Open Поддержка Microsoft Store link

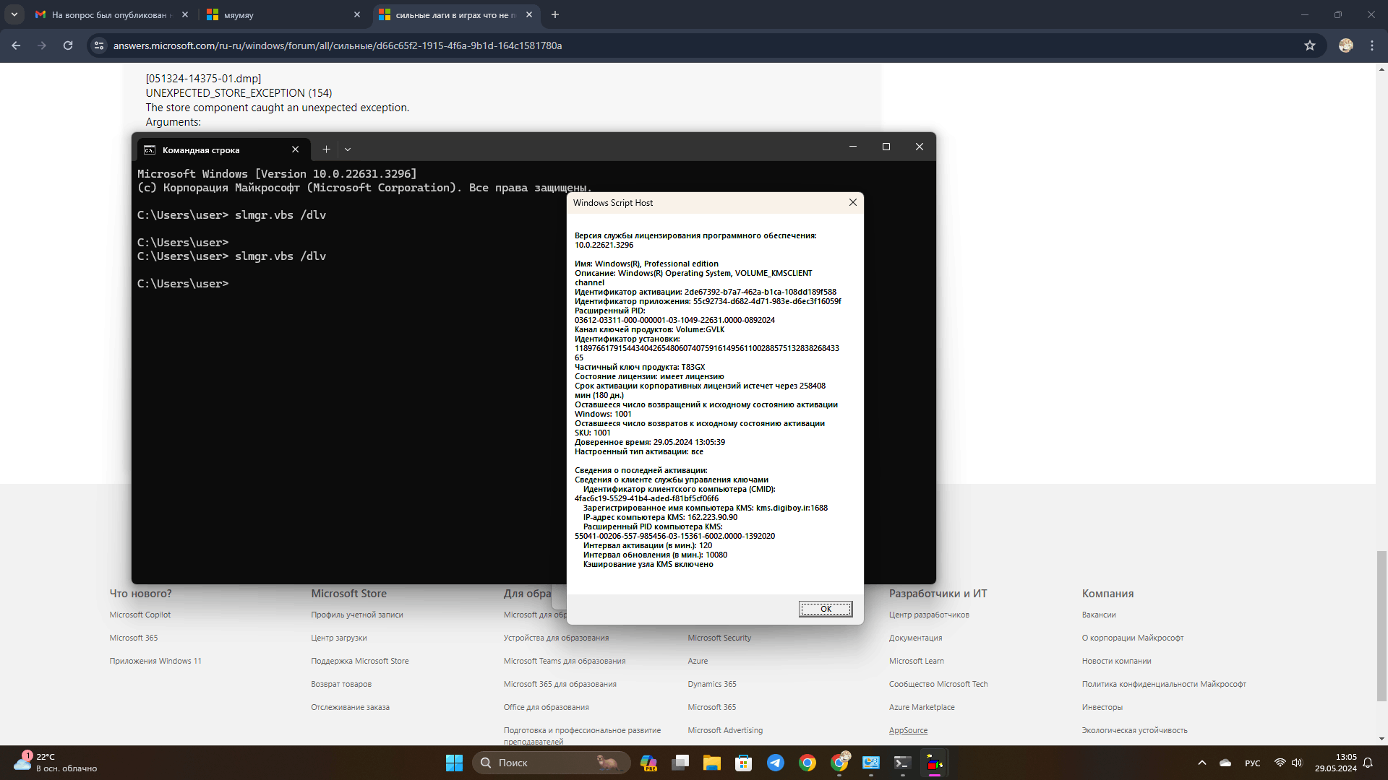point(360,661)
